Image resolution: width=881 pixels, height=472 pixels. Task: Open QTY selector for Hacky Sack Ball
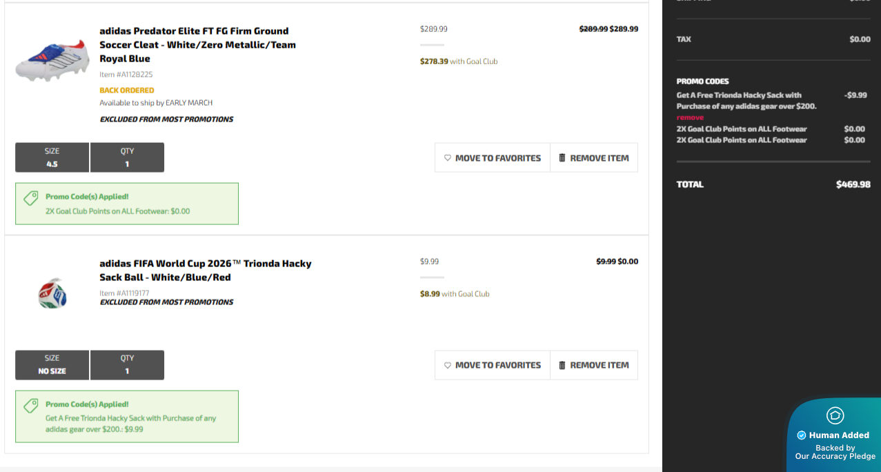tap(127, 365)
